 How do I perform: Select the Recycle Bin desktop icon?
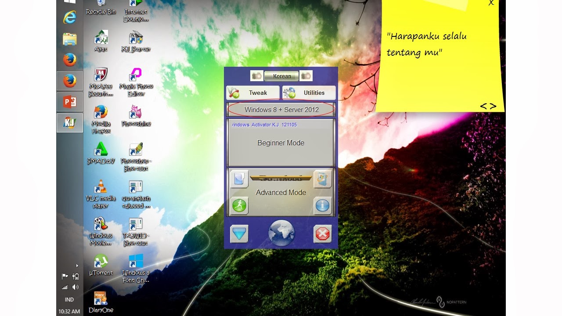tap(101, 7)
